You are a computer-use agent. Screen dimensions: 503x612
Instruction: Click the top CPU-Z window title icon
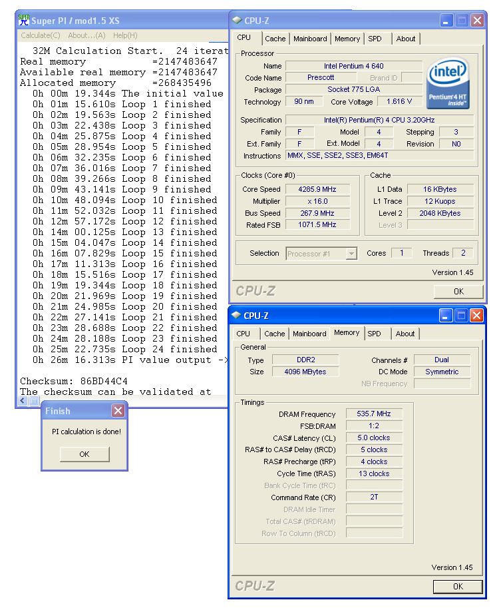237,20
